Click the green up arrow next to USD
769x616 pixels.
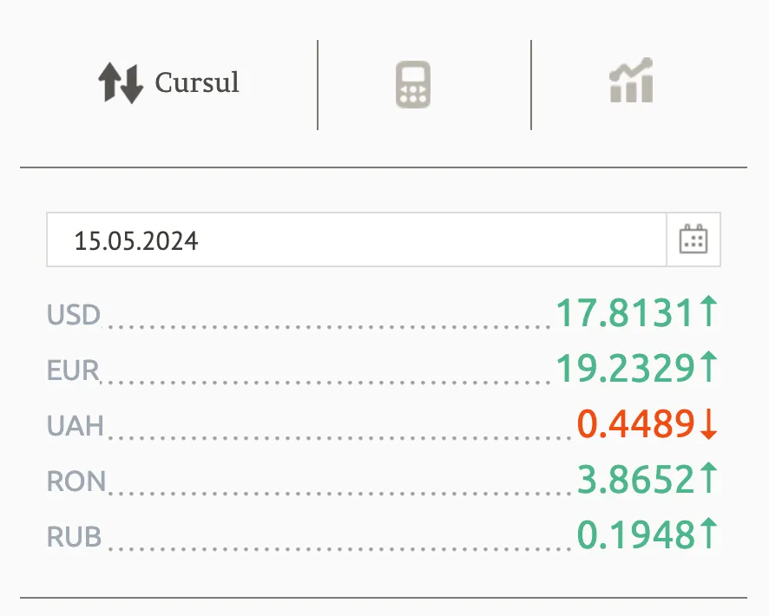coord(708,311)
